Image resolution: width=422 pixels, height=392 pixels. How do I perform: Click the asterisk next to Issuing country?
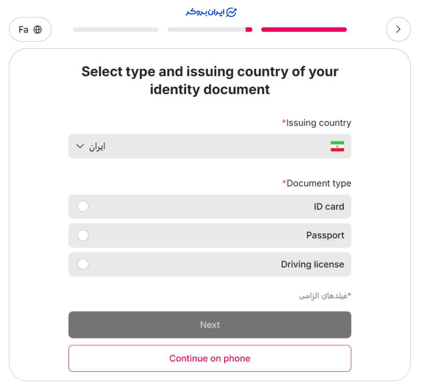click(283, 122)
